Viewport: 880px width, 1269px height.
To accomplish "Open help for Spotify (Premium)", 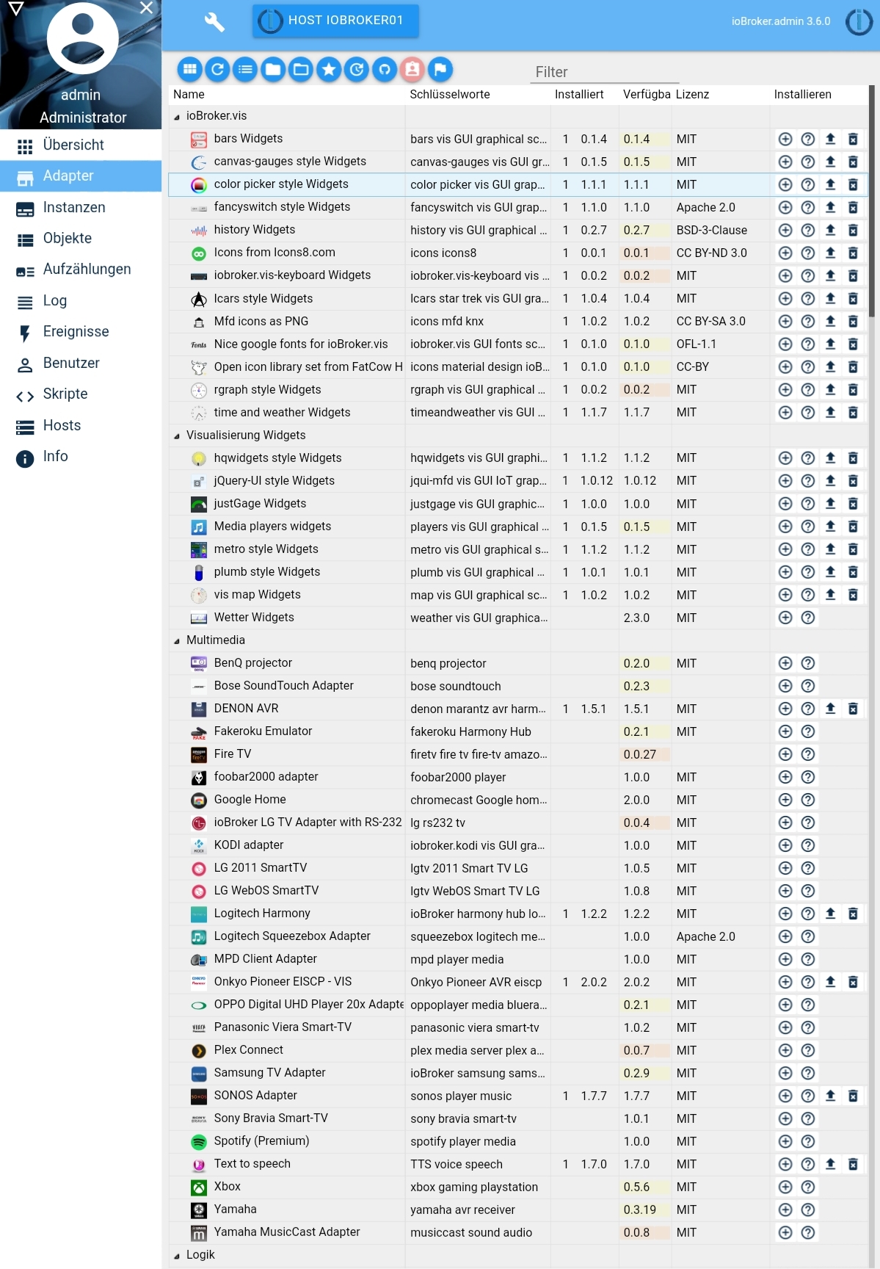I will 808,1141.
